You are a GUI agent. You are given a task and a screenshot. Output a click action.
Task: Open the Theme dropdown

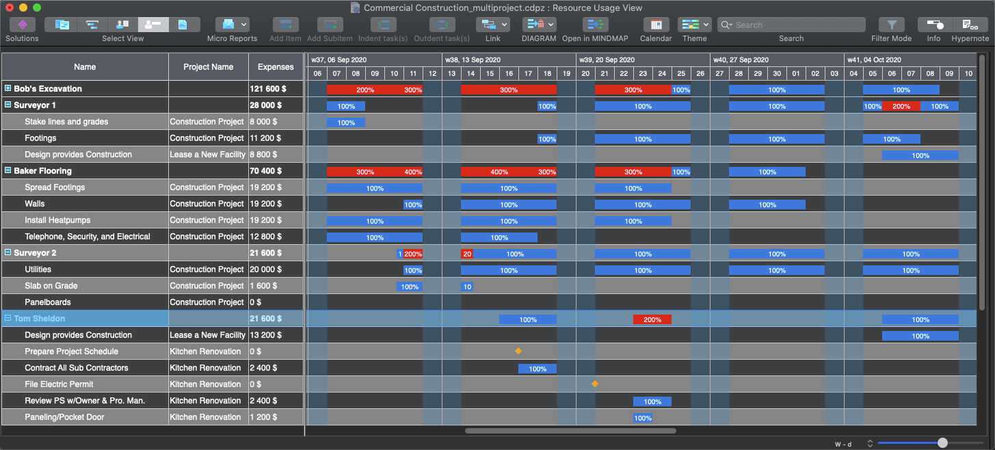point(694,25)
